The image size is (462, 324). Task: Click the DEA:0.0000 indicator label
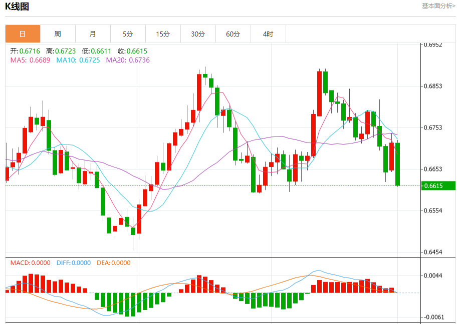tap(114, 263)
